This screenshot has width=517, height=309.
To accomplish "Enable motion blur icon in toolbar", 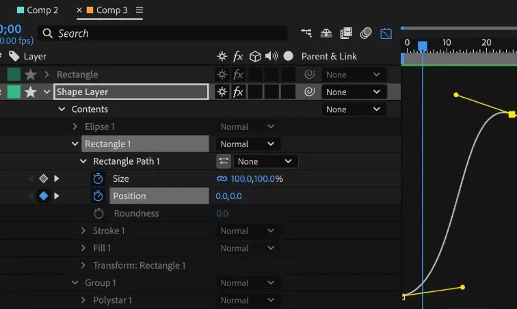I will click(366, 33).
